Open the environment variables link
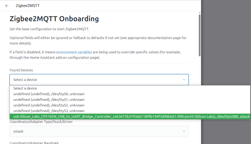 74,52
